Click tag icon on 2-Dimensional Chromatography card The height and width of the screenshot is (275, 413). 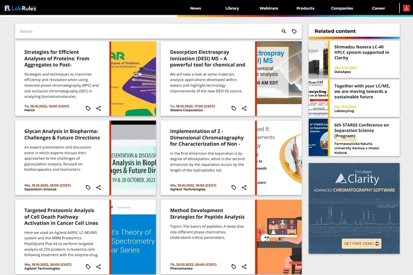pyautogui.click(x=234, y=187)
